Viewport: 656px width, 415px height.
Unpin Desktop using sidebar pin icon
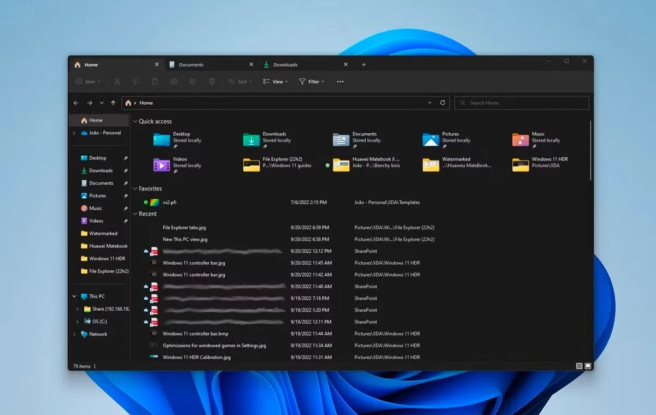point(126,158)
